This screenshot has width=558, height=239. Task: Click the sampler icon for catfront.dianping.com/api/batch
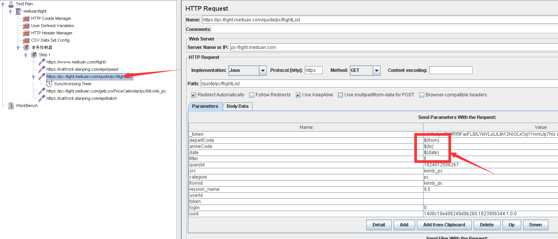click(41, 98)
